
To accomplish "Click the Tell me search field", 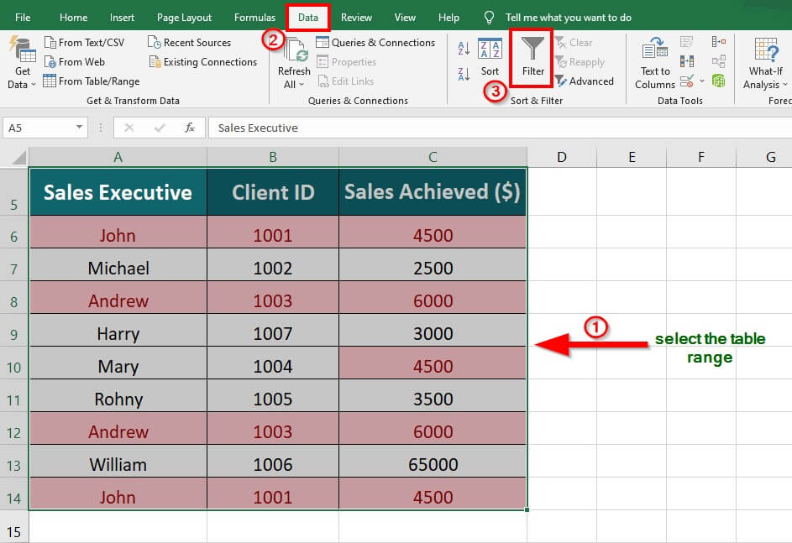I will (x=568, y=18).
